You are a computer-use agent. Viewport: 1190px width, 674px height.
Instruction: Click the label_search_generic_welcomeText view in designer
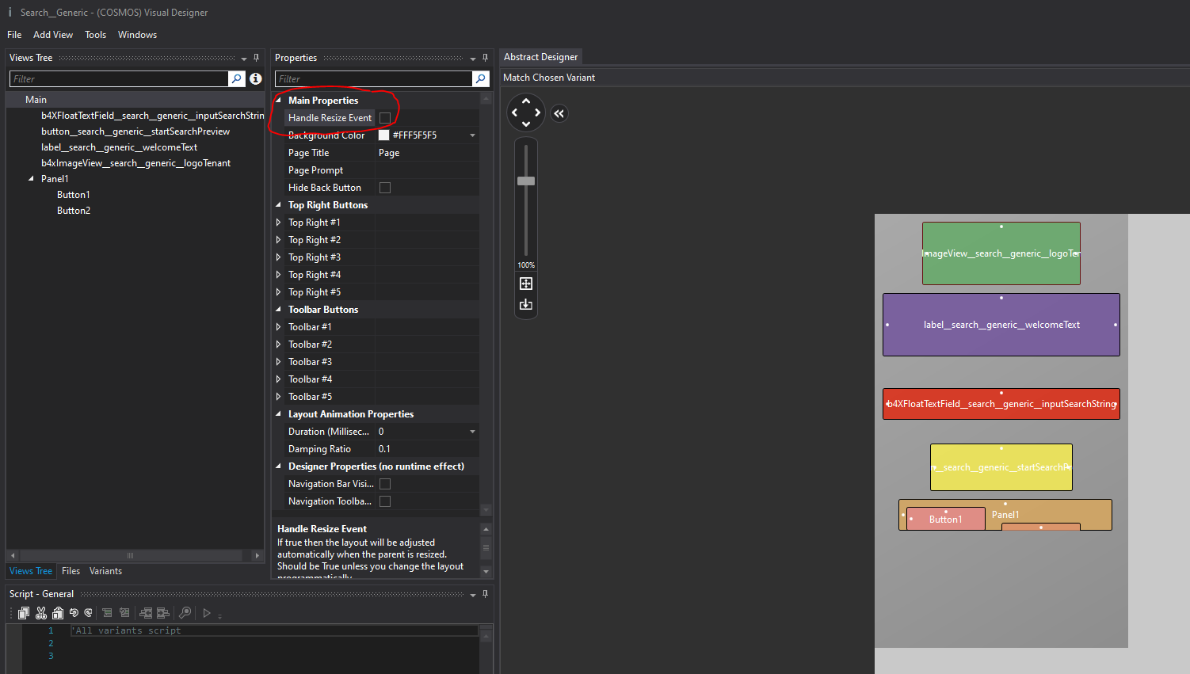pyautogui.click(x=1001, y=325)
